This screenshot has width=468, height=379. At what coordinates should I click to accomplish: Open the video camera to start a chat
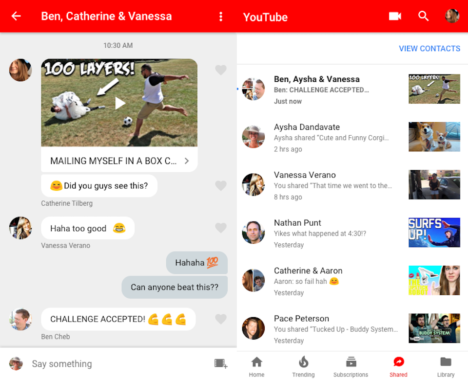click(x=395, y=16)
